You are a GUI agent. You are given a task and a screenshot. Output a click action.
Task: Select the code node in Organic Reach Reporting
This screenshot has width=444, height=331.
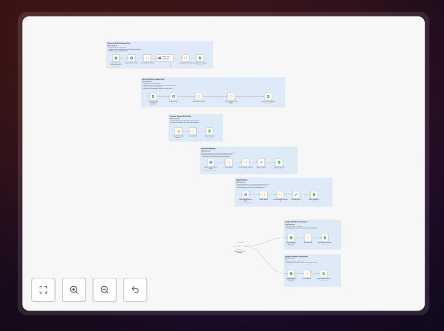(x=193, y=131)
